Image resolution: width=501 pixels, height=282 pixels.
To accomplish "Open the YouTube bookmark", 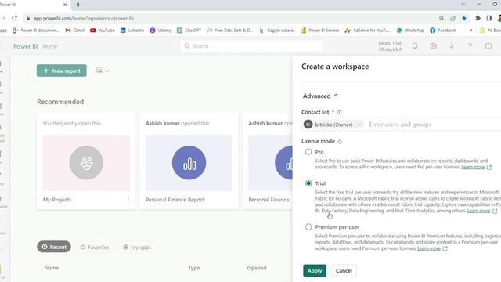I will 103,31.
